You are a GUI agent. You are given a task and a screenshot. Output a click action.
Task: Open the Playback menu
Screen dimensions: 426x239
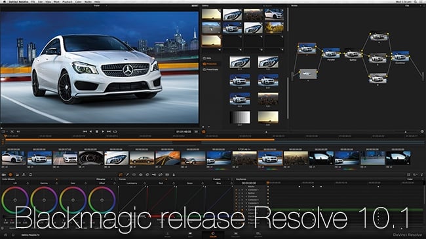click(x=68, y=1)
